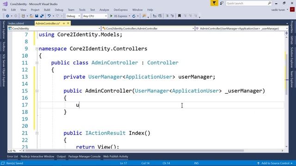
Task: Undo the last edit
Action: 49,16
